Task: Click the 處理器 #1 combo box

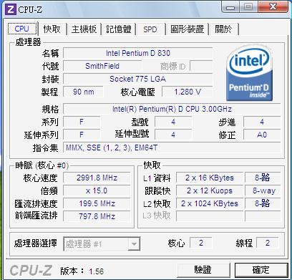Action: pos(102,243)
